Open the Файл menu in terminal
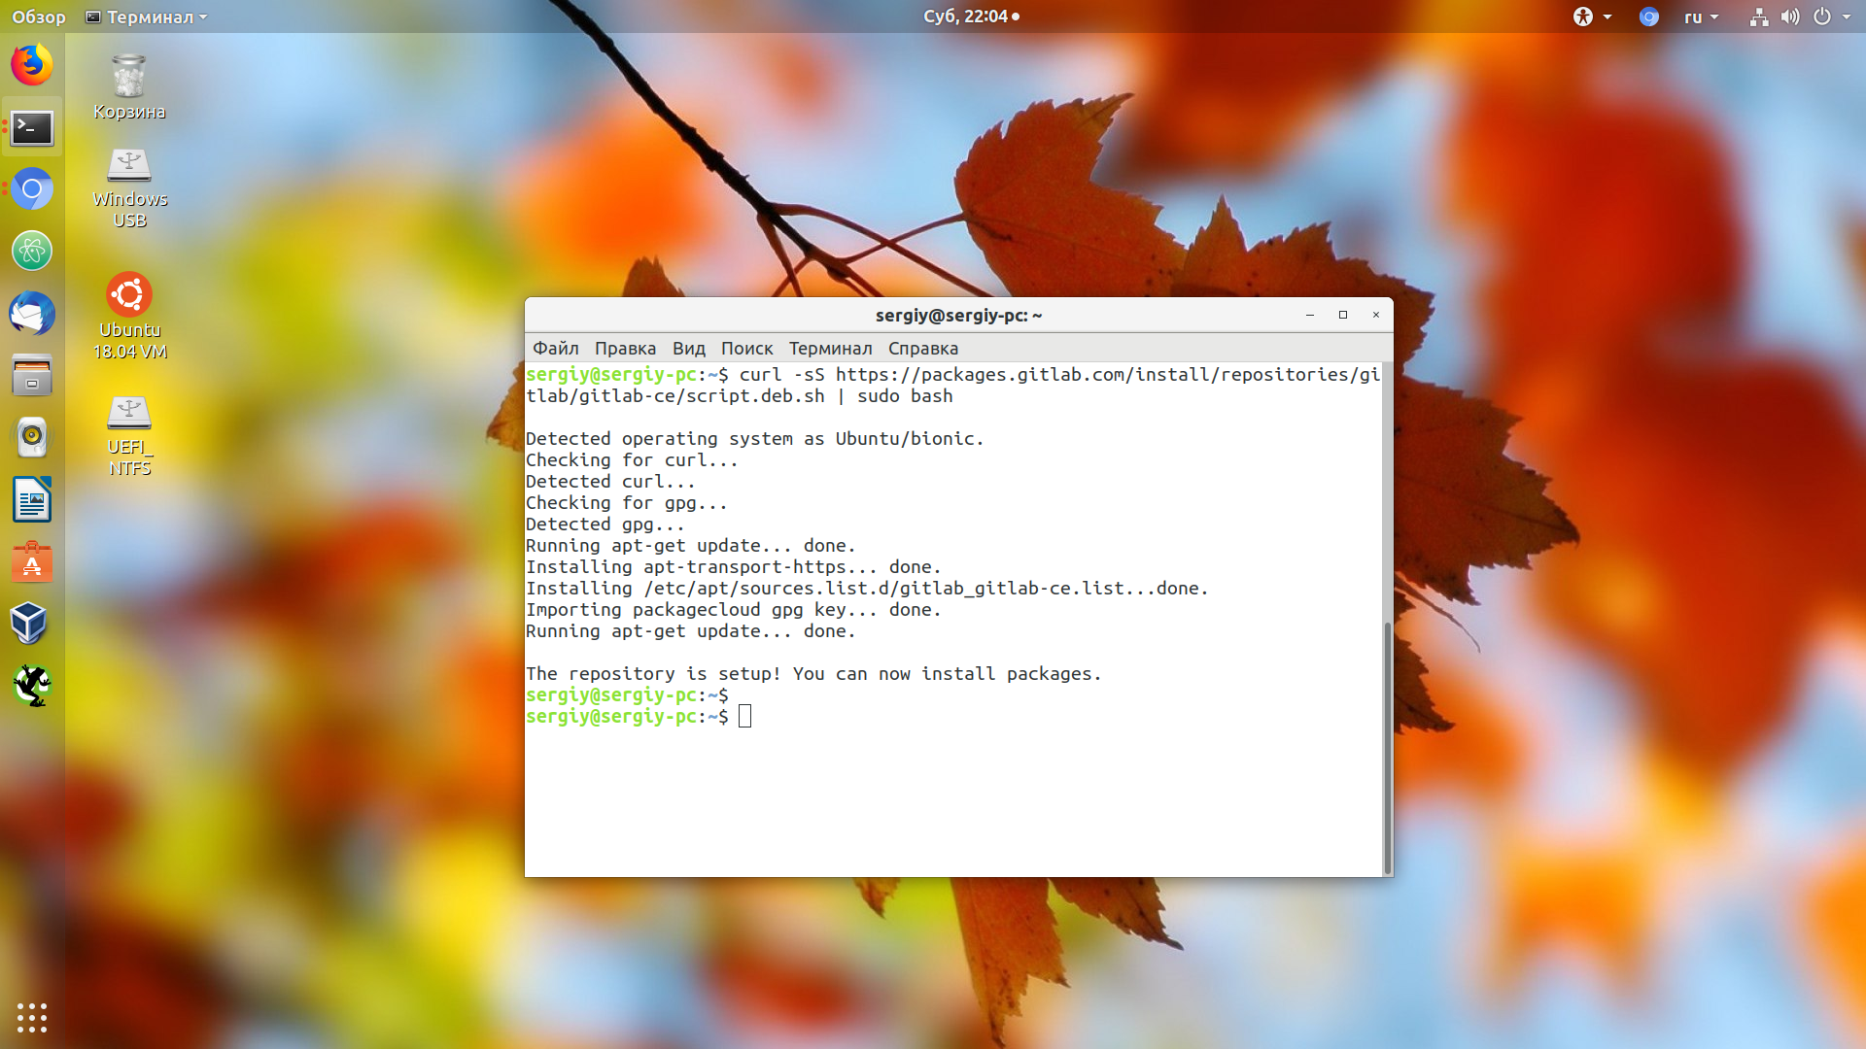Image resolution: width=1866 pixels, height=1049 pixels. pyautogui.click(x=556, y=348)
